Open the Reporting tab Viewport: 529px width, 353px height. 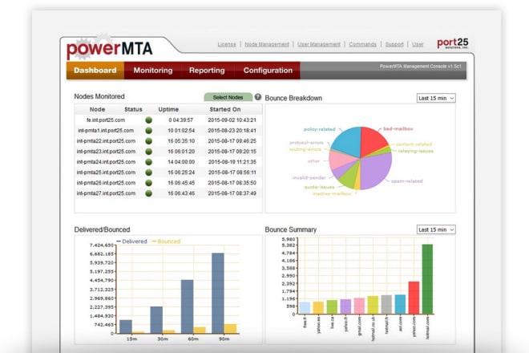click(x=207, y=71)
